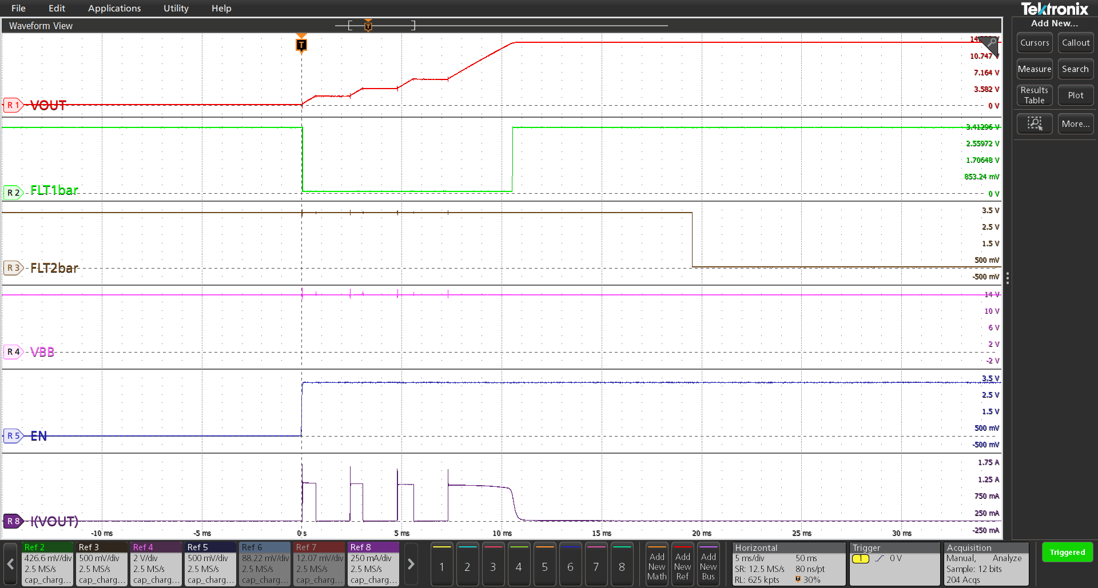Click the zoom magnifier icon button
This screenshot has width=1098, height=588.
click(x=1034, y=123)
